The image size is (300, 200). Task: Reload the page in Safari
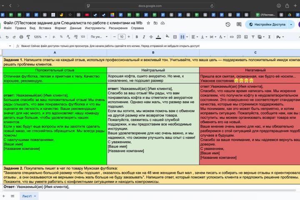click(x=212, y=6)
